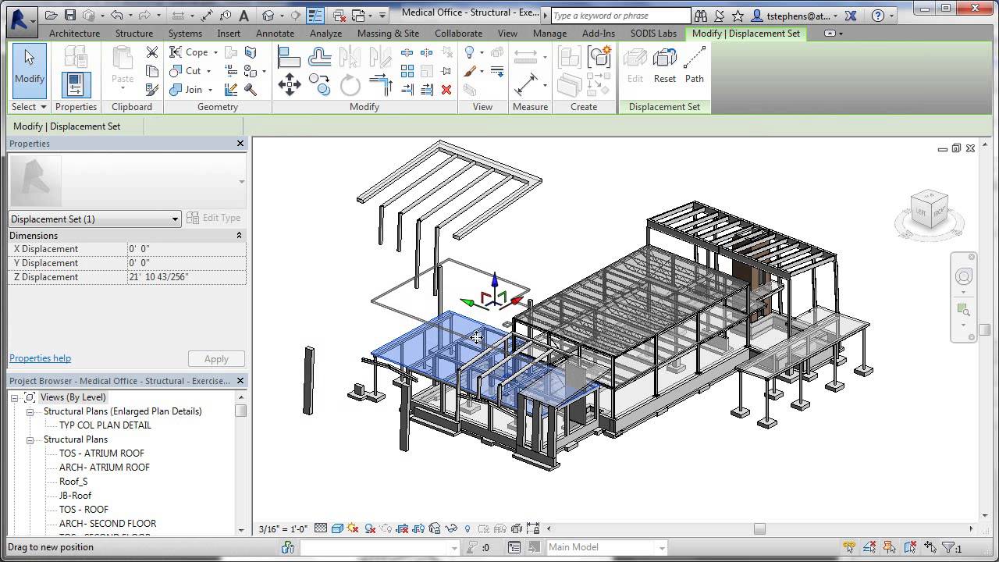Open the Annotate ribbon tab
999x562 pixels.
pos(275,34)
